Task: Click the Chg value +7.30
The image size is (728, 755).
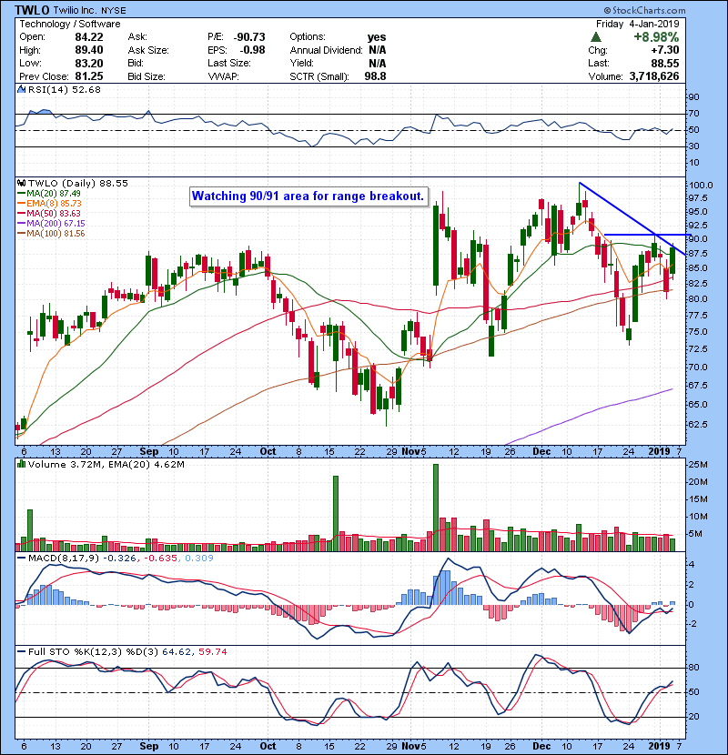Action: pyautogui.click(x=665, y=50)
